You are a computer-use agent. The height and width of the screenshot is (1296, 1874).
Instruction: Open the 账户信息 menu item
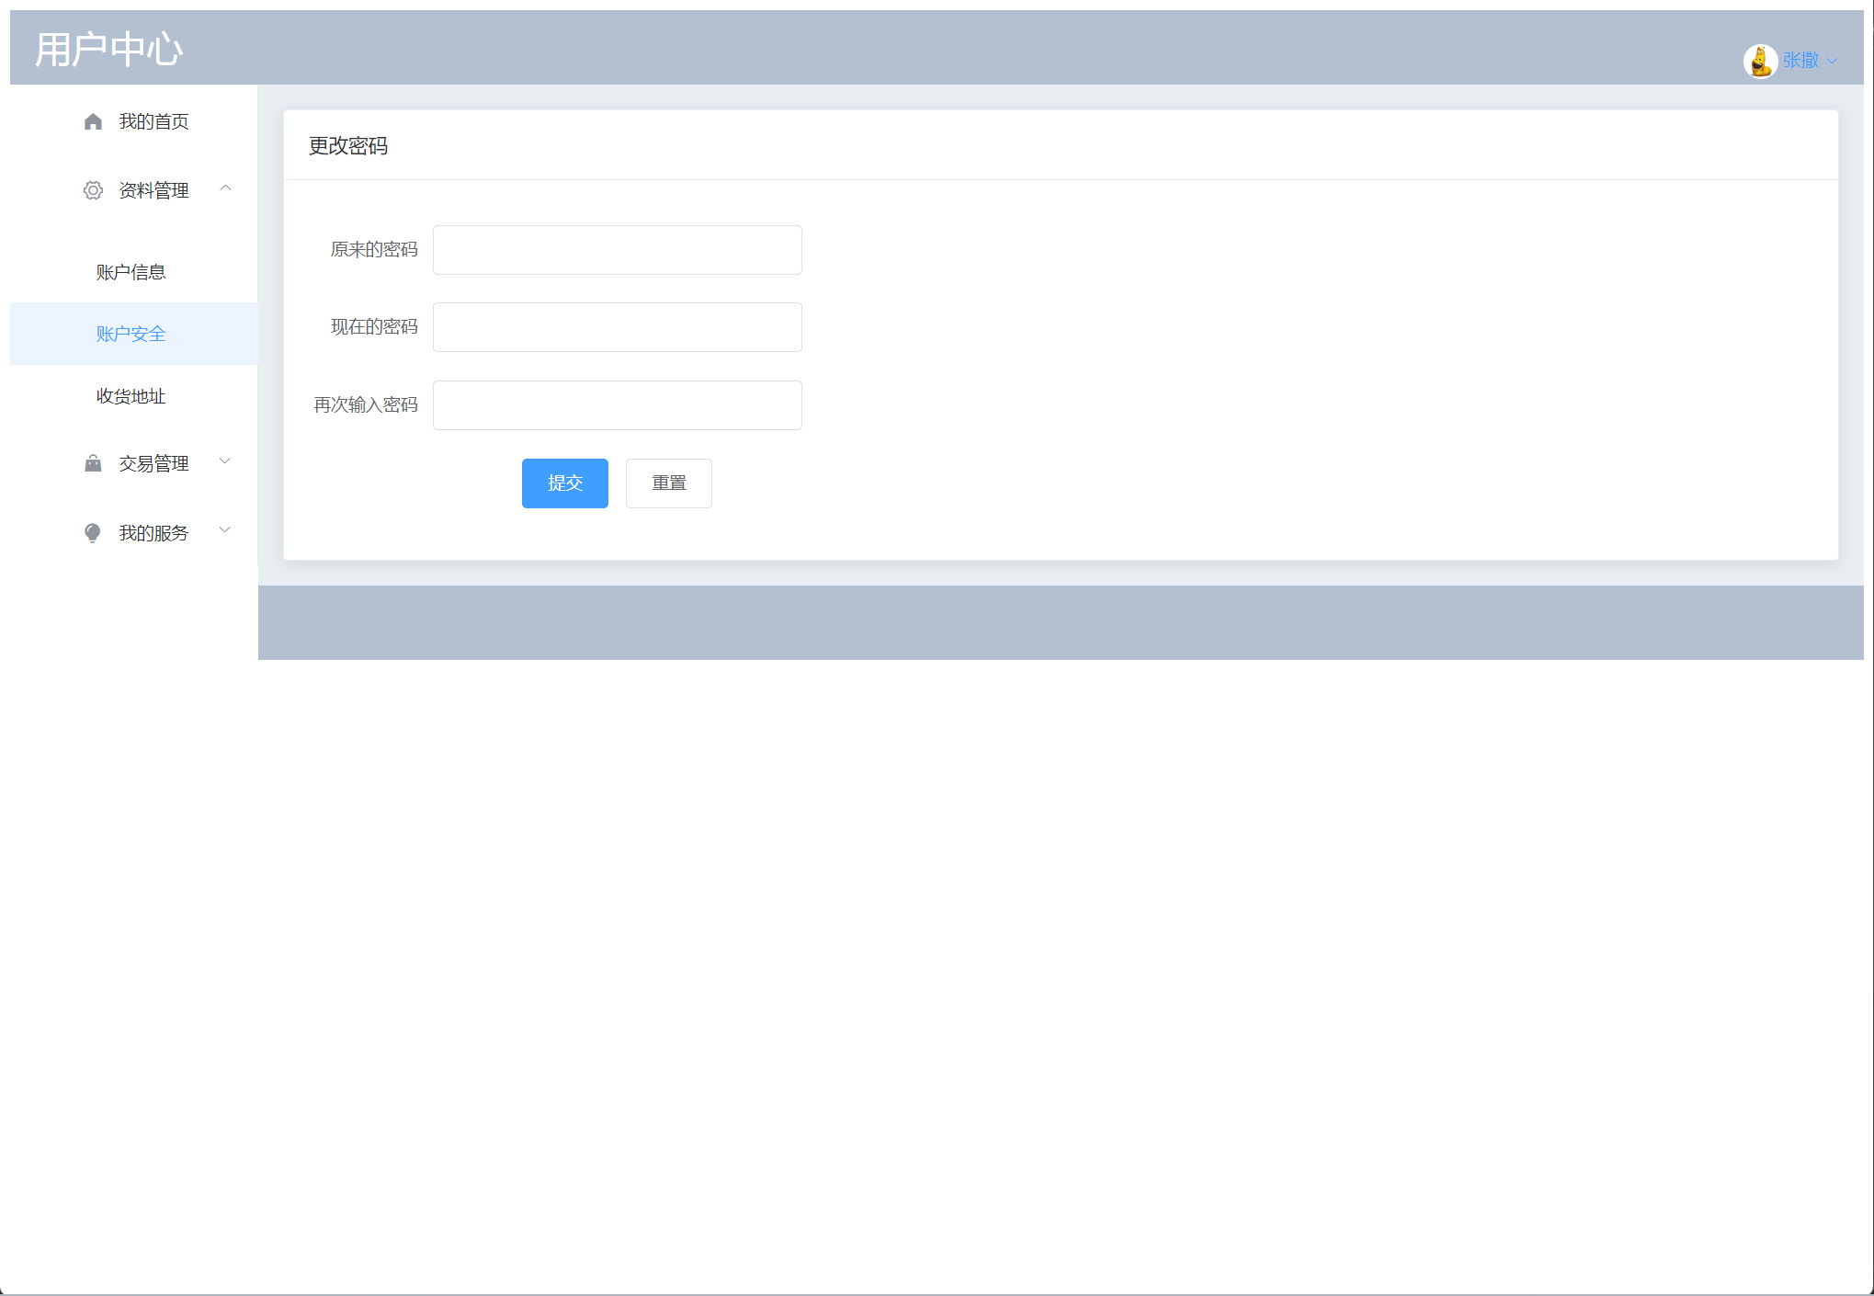[x=131, y=272]
